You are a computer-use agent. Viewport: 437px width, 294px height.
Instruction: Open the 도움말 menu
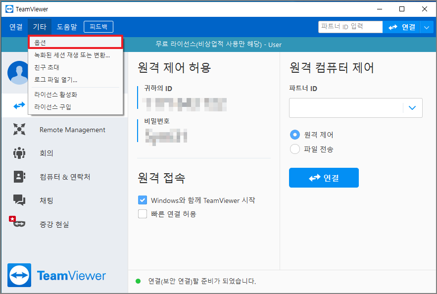67,27
